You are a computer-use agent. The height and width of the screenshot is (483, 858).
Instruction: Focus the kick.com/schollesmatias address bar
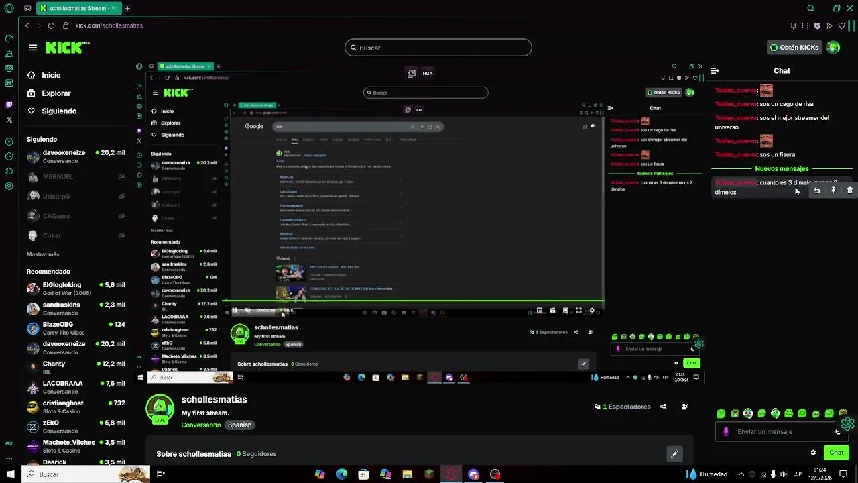pos(109,25)
